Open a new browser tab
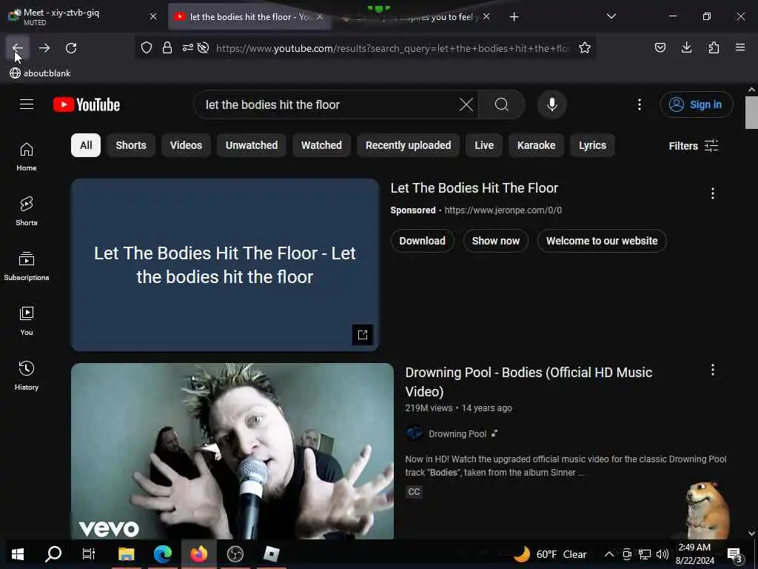Screen dimensions: 758x569 (514, 17)
